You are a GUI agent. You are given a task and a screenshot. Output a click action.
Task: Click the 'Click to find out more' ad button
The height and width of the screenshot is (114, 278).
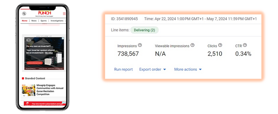pos(35,63)
